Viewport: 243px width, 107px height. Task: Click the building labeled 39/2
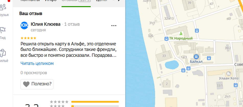click(x=228, y=48)
